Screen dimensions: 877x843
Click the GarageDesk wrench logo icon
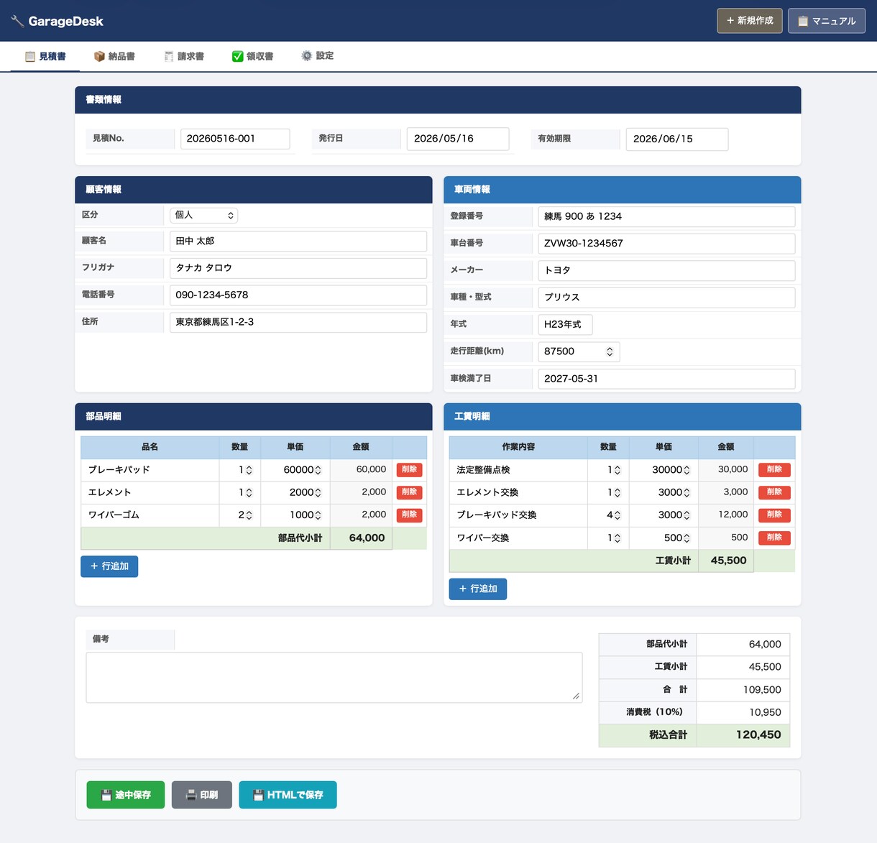(17, 21)
